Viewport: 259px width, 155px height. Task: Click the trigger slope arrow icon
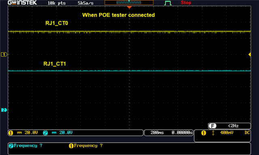click(x=213, y=133)
